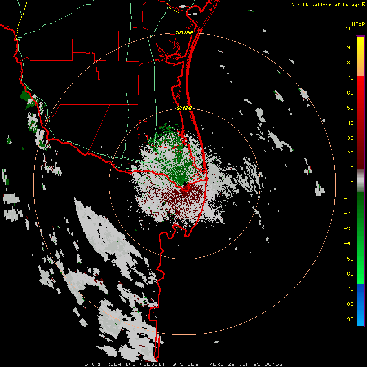Viewport: 367px width, 367px height.
Task: Click the 80 value on the velocity scale
Action: click(350, 63)
